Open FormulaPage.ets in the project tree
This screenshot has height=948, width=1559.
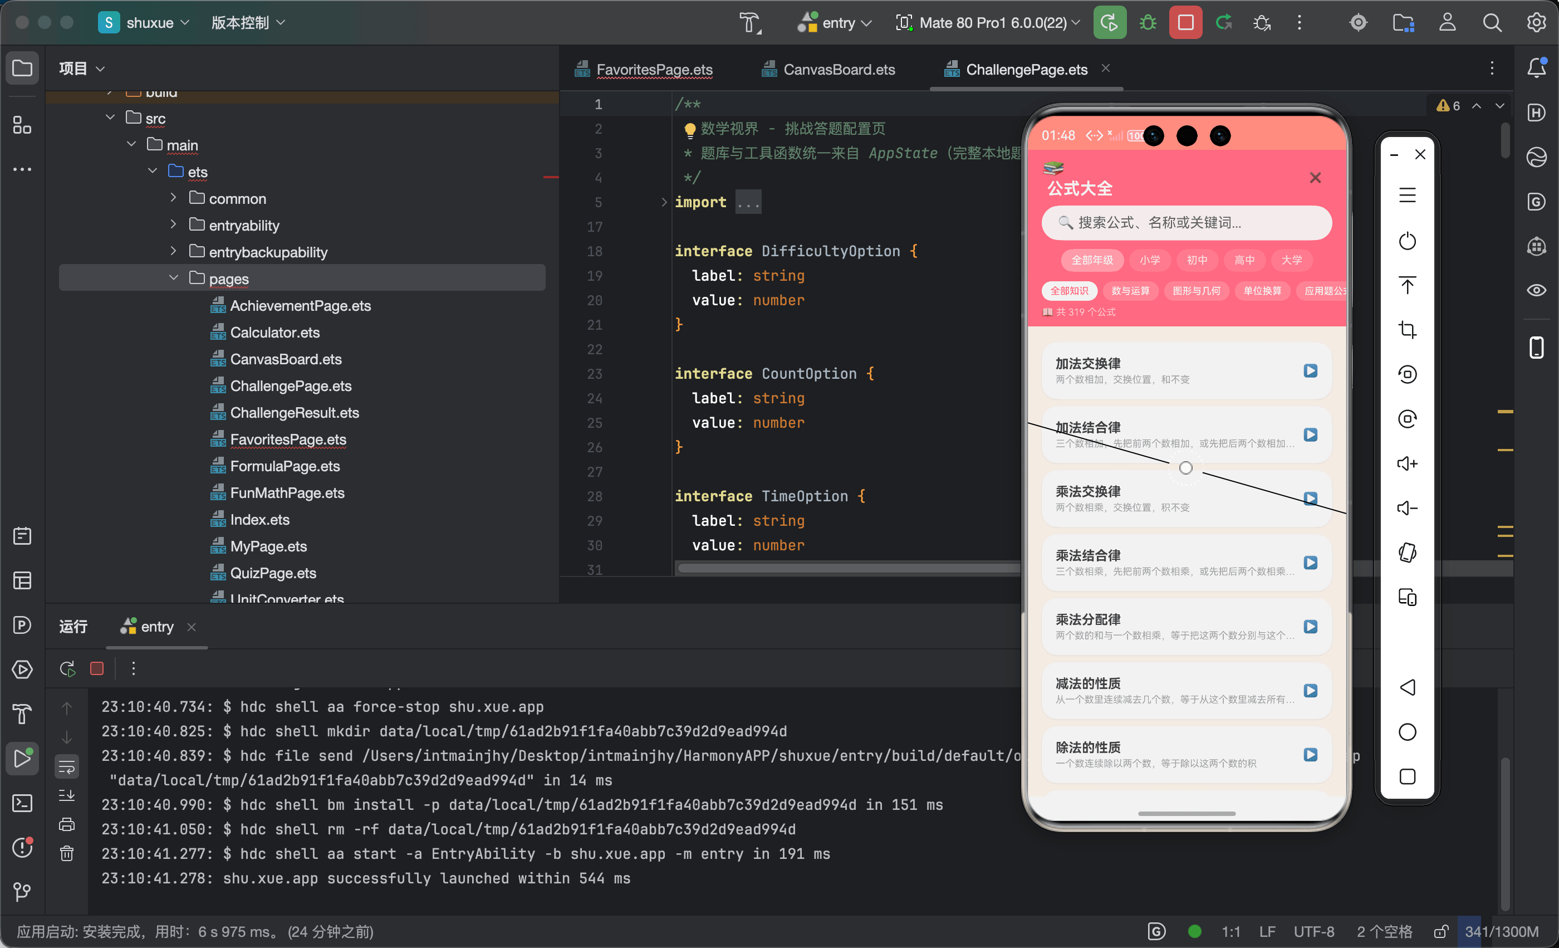coord(285,466)
